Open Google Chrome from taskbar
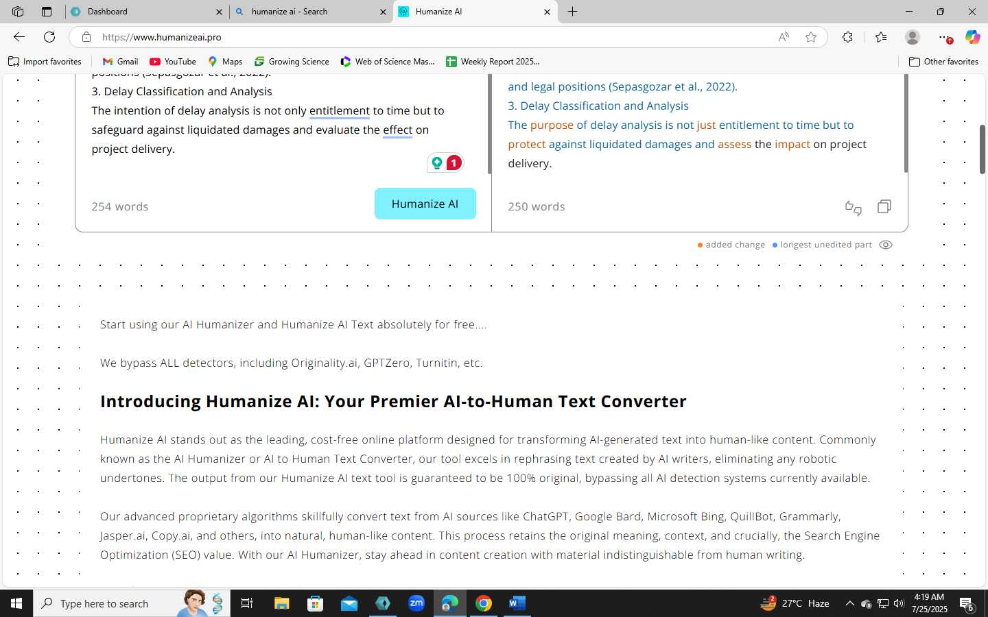Image resolution: width=988 pixels, height=617 pixels. click(484, 603)
